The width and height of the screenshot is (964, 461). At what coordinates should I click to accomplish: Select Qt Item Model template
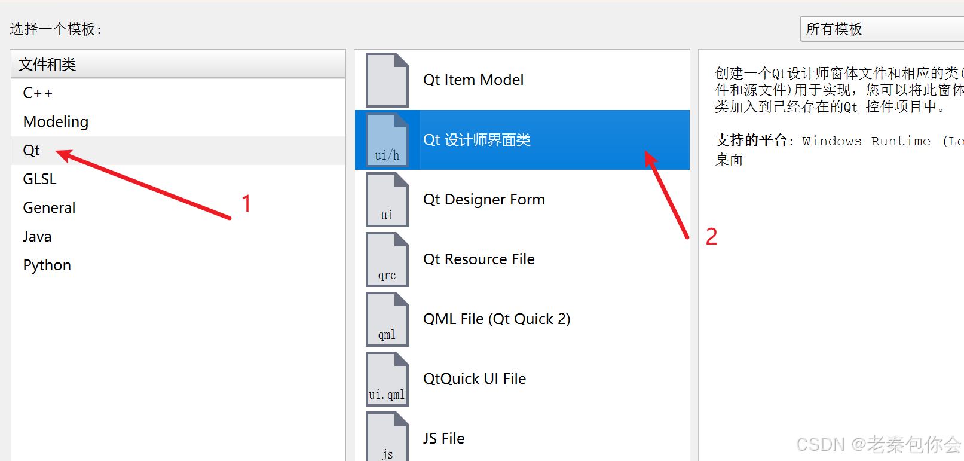tap(522, 80)
